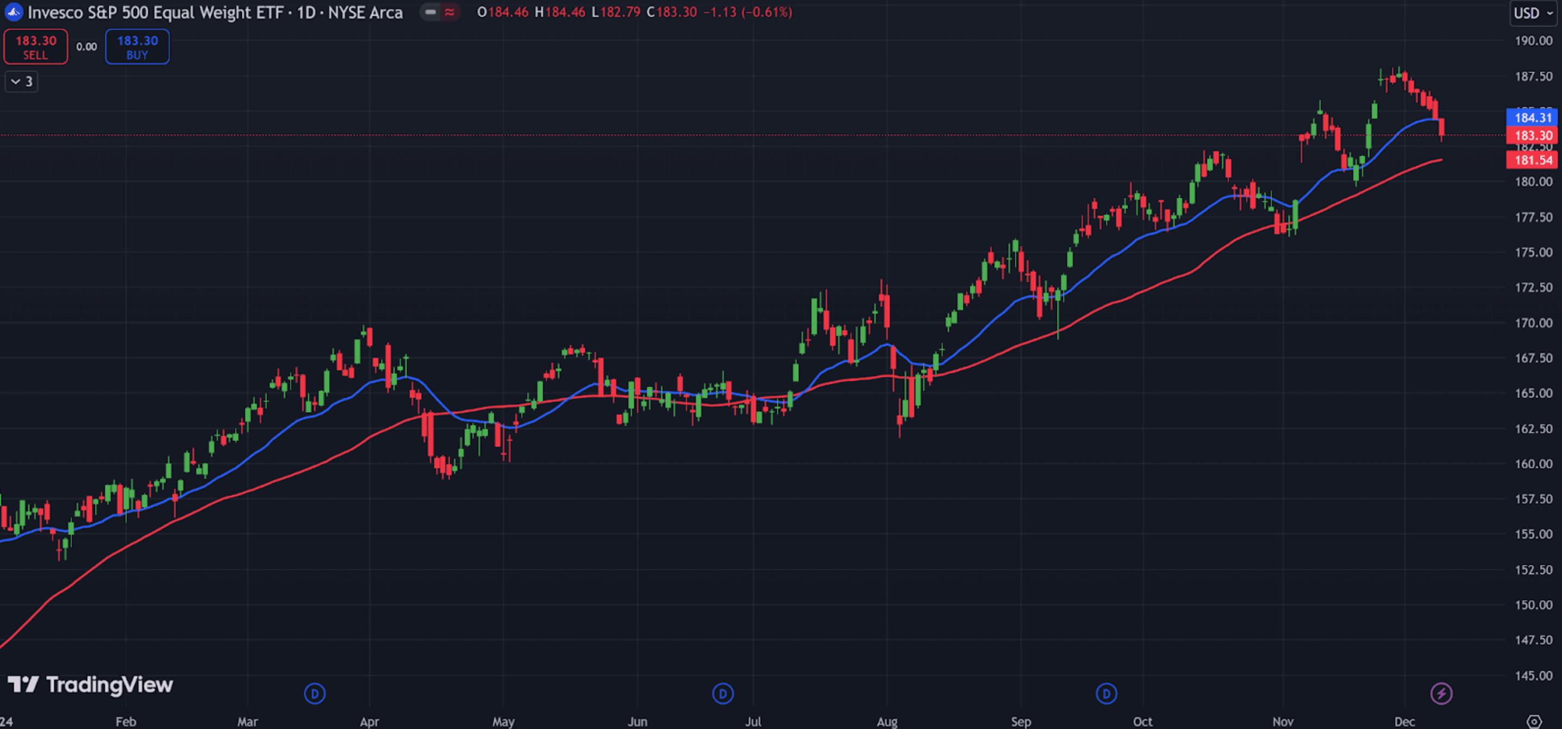Click the Dec label on time axis
1562x729 pixels.
coord(1404,721)
